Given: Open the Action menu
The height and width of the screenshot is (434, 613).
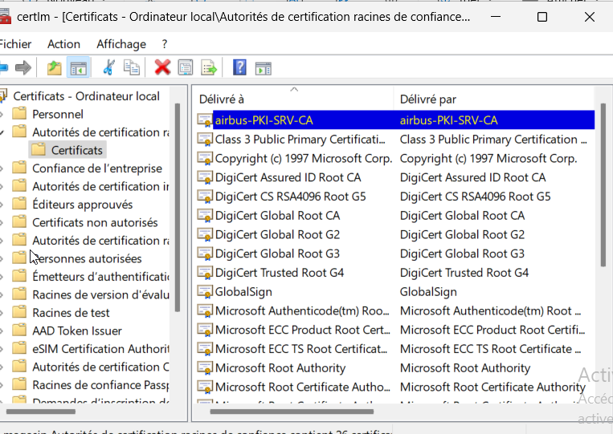Looking at the screenshot, I should pos(63,44).
